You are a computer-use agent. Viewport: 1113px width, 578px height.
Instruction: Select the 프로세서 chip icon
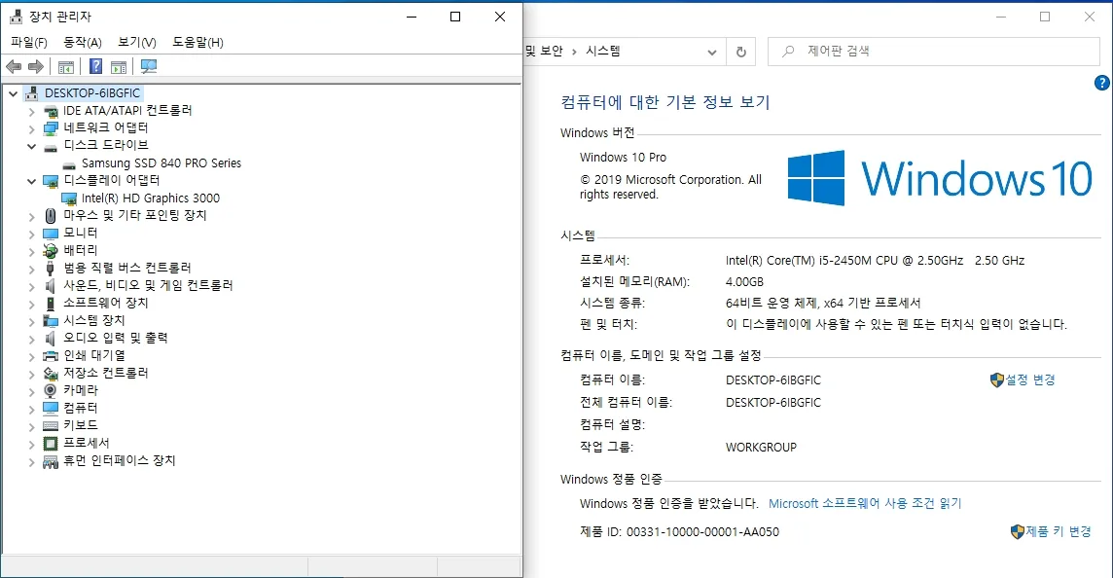(51, 443)
